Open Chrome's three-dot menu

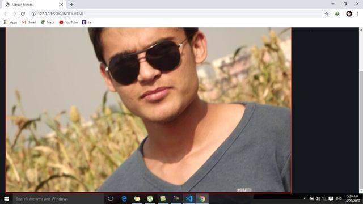coord(358,14)
